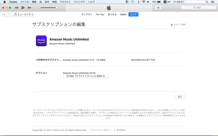218x136 pixels.
Task: Click the yellow minimize window button
Action: [x=6, y=8]
